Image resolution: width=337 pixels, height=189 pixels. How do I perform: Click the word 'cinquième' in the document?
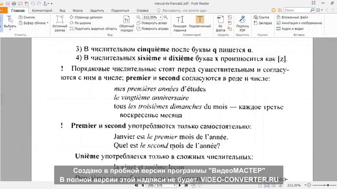pos(153,49)
